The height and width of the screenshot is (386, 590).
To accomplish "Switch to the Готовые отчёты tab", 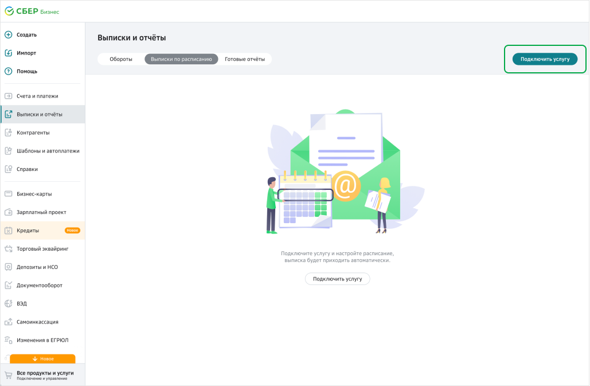I will 245,59.
